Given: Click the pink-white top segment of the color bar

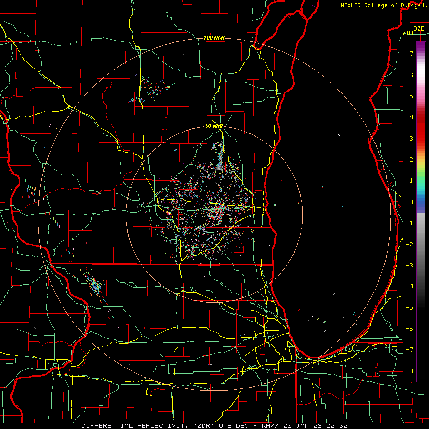Looking at the screenshot, I should coord(421,74).
